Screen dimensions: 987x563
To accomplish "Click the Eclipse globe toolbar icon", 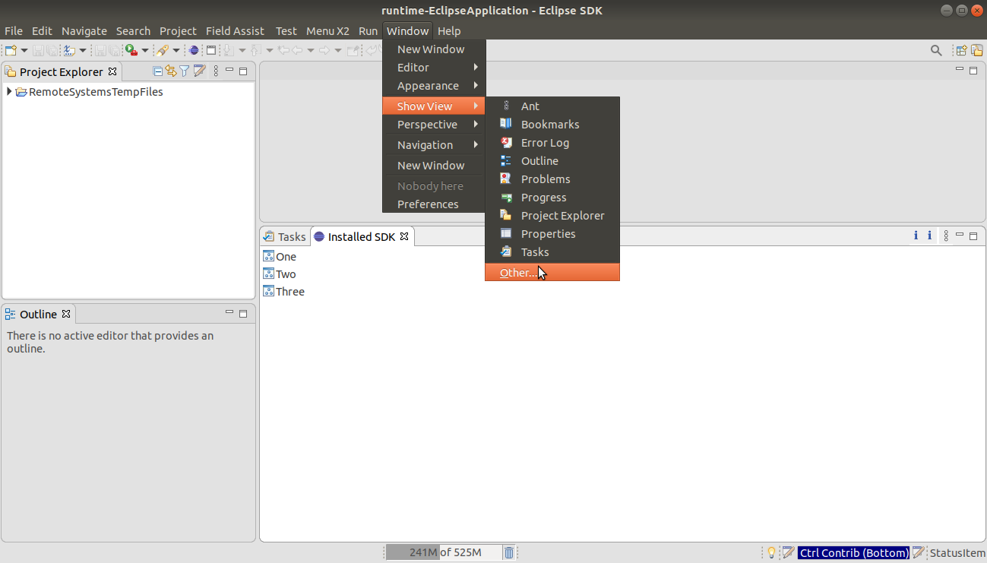I will click(193, 50).
